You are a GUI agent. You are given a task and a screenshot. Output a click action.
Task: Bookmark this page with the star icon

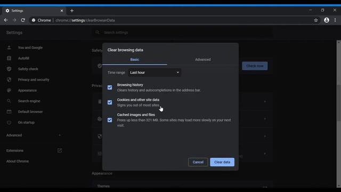316,20
